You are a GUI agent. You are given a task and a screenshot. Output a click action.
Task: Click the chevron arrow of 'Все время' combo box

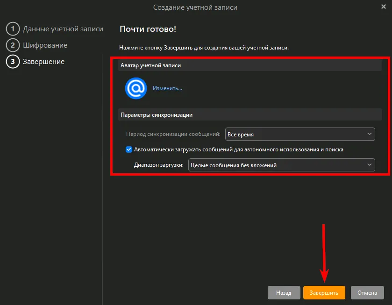[x=369, y=134]
